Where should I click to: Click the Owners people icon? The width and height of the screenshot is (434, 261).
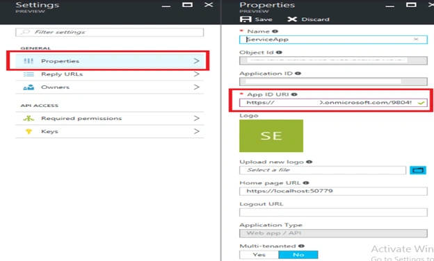(x=29, y=87)
